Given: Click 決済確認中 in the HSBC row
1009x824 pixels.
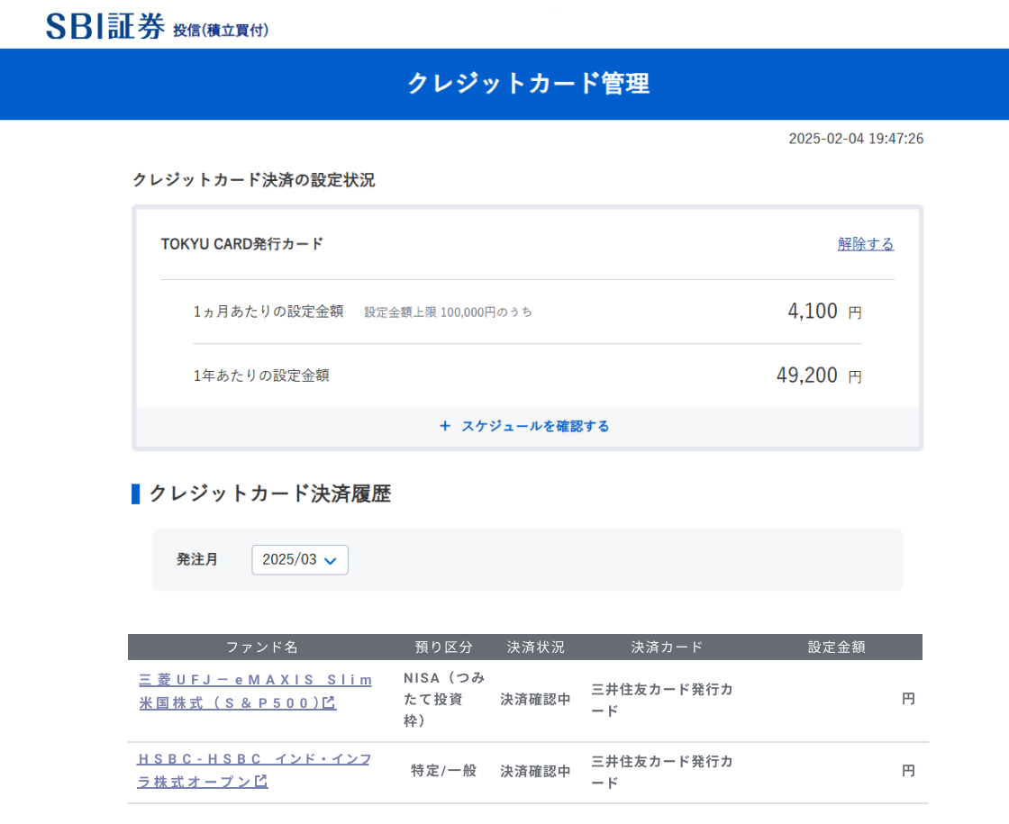Looking at the screenshot, I should [535, 771].
